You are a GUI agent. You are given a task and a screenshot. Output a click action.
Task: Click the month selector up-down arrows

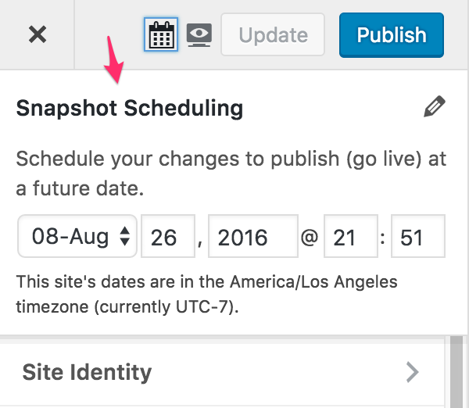click(124, 237)
